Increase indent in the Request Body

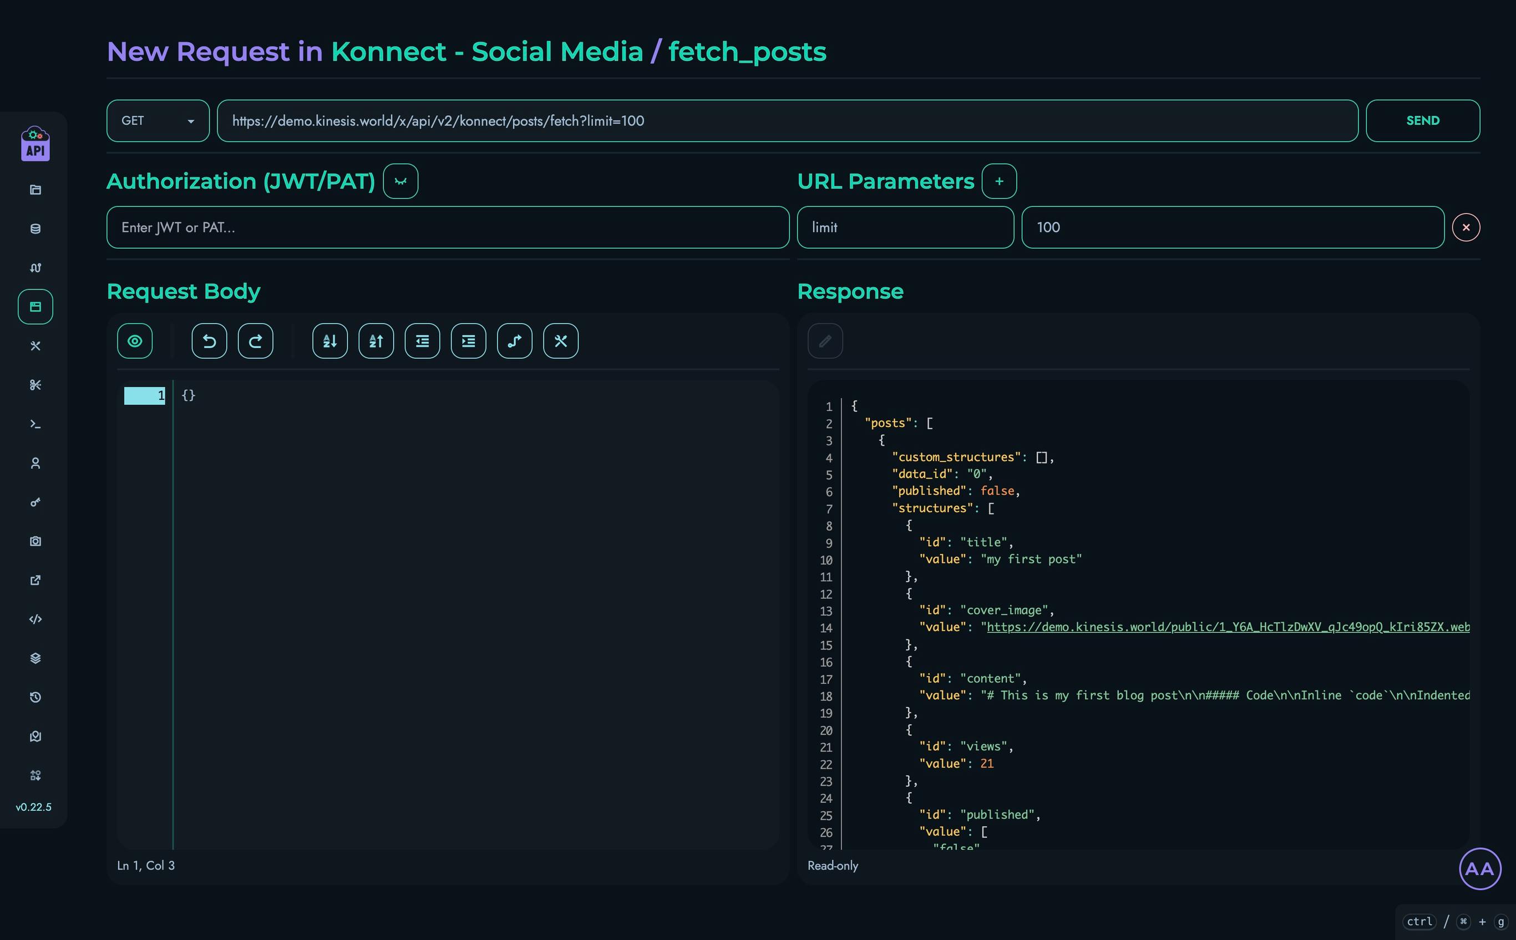(x=468, y=341)
